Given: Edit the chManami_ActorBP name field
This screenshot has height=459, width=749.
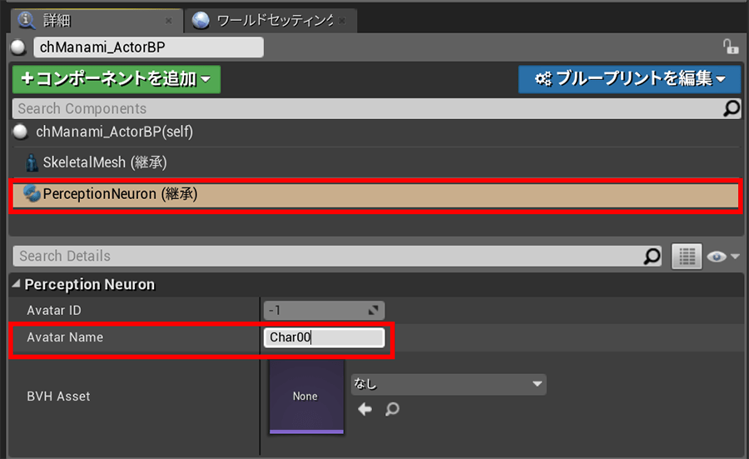Looking at the screenshot, I should click(149, 47).
